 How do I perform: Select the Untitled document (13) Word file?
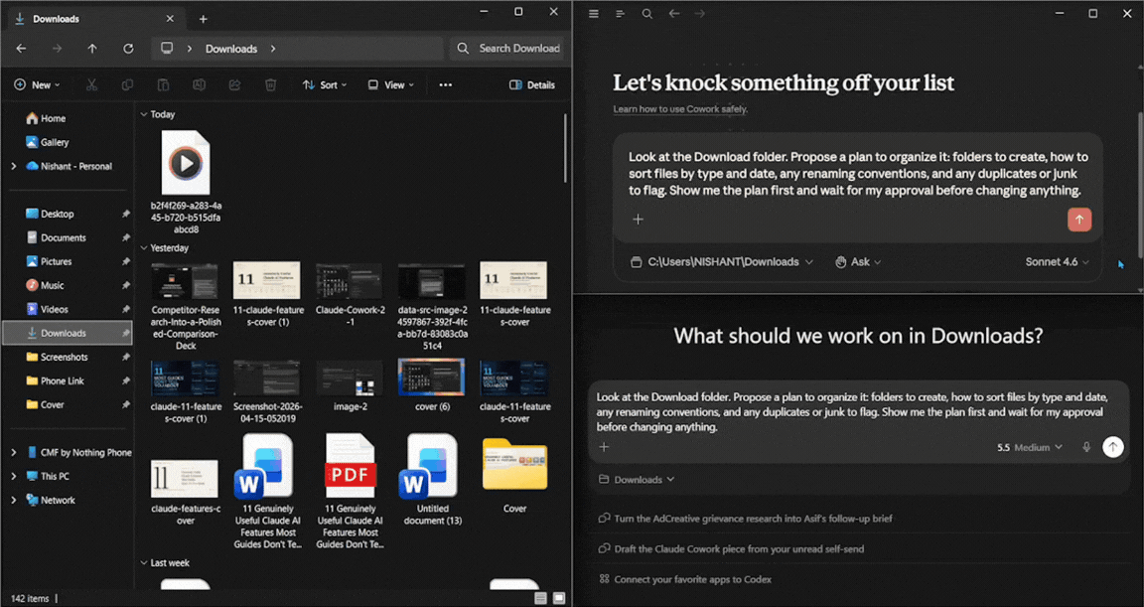[x=432, y=479]
